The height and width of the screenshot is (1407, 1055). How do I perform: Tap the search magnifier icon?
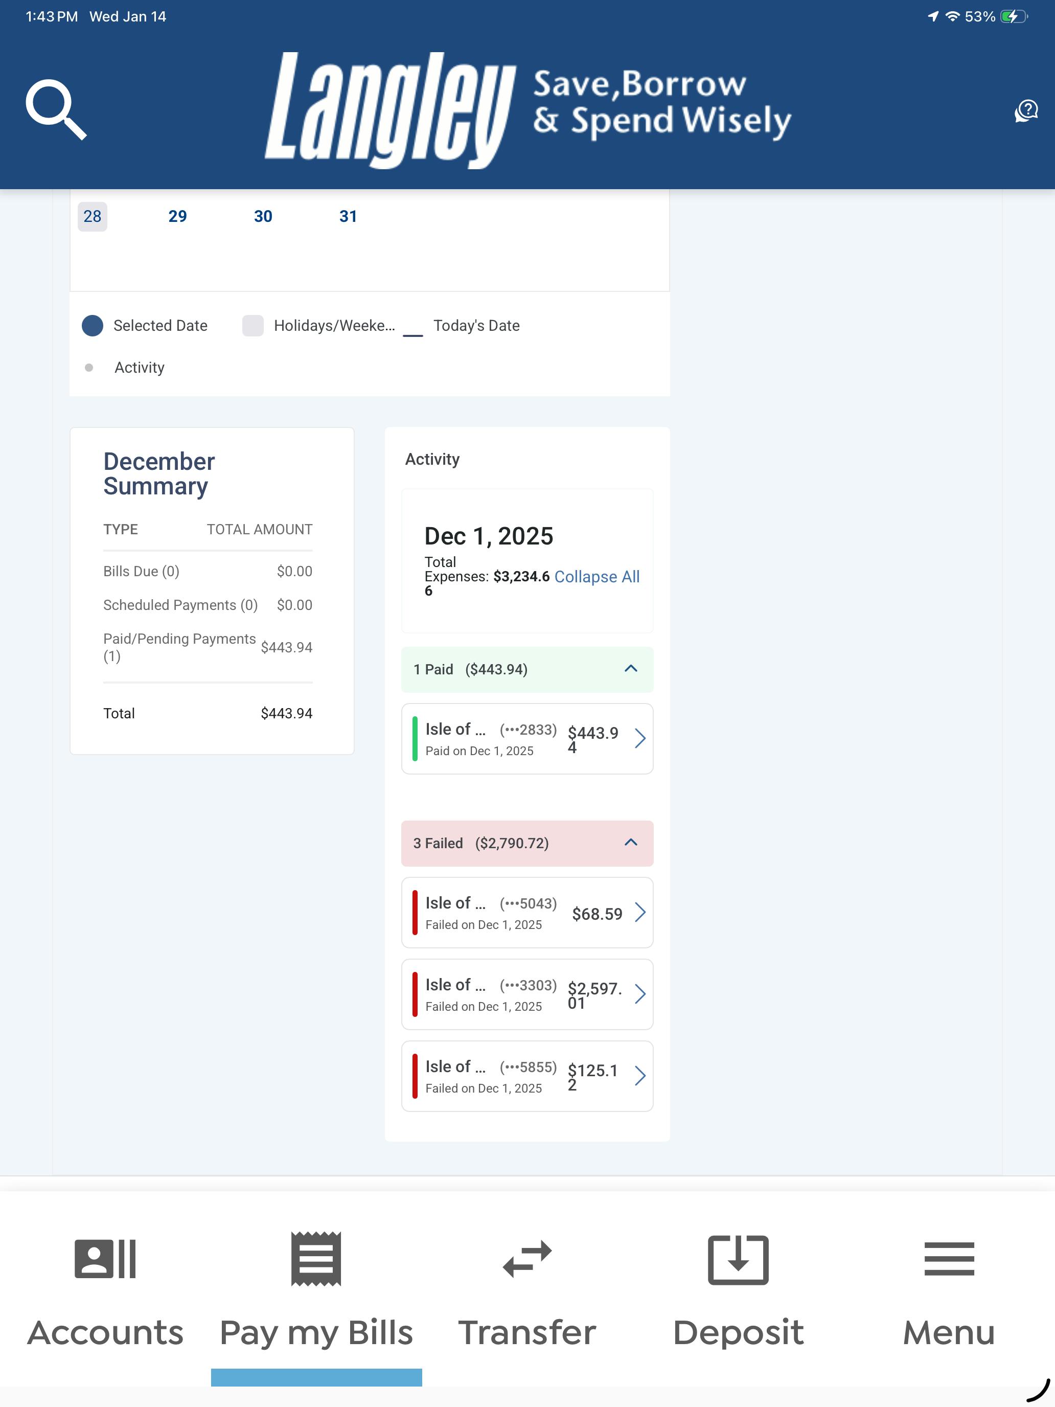point(56,109)
